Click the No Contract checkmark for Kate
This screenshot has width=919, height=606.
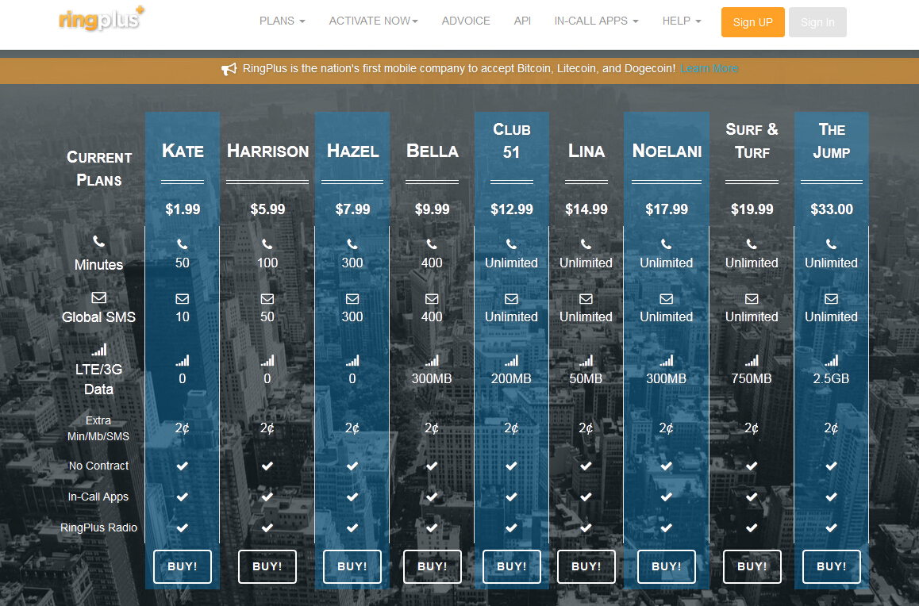pyautogui.click(x=183, y=466)
